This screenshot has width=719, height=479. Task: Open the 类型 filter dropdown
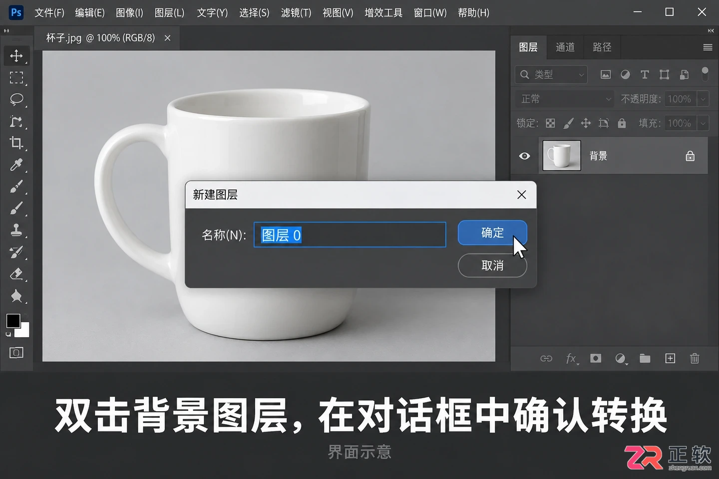551,74
